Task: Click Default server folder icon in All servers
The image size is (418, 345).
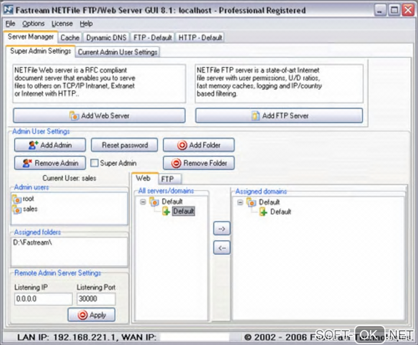Action: [154, 202]
